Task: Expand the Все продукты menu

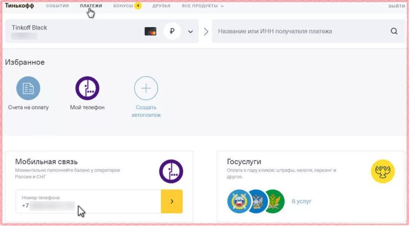Action: tap(202, 6)
